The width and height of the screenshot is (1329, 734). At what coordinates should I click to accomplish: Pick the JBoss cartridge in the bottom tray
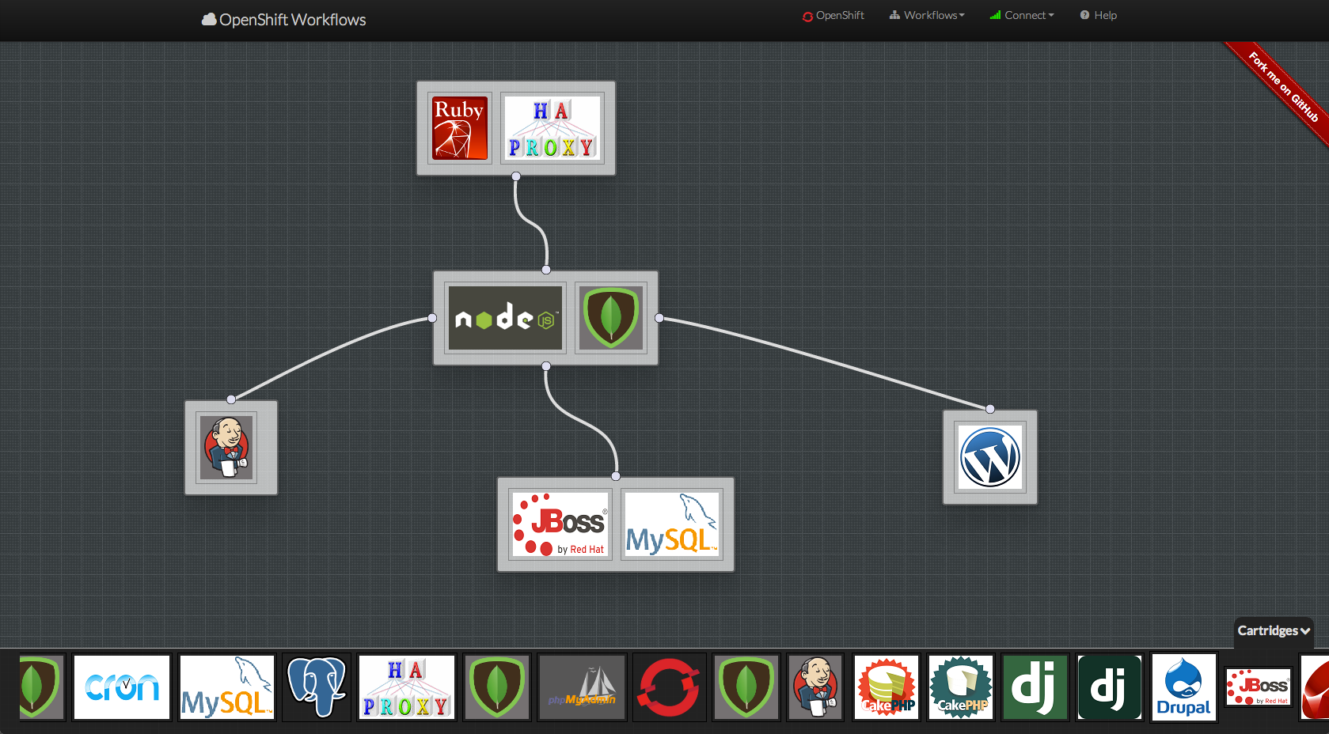coord(1258,687)
